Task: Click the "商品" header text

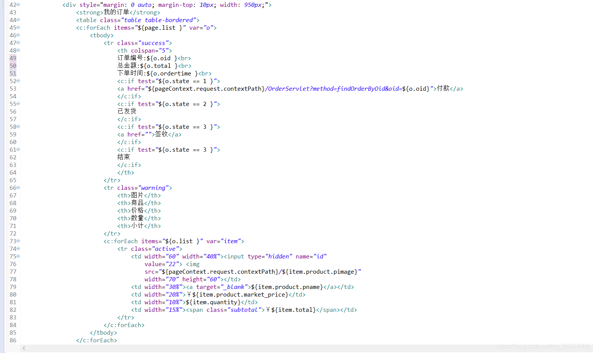Action: pyautogui.click(x=137, y=203)
